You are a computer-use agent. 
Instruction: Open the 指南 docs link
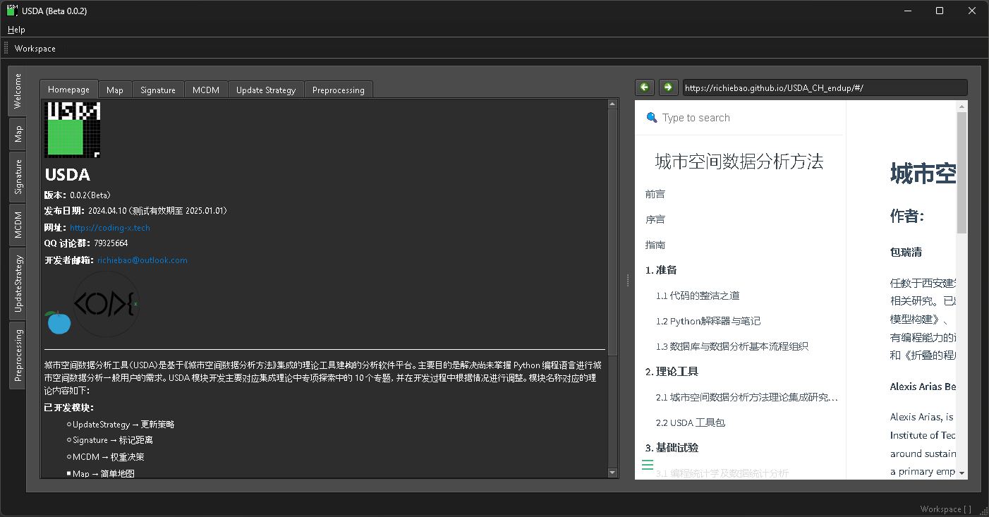[x=655, y=245]
